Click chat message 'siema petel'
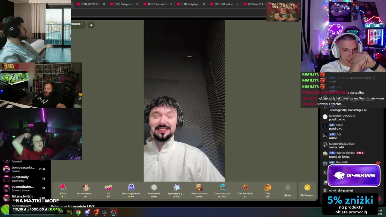 click(337, 147)
